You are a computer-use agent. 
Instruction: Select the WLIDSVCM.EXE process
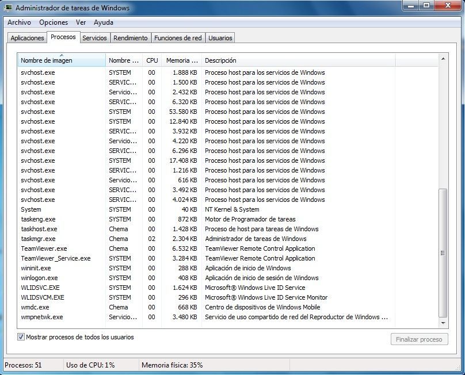point(206,297)
